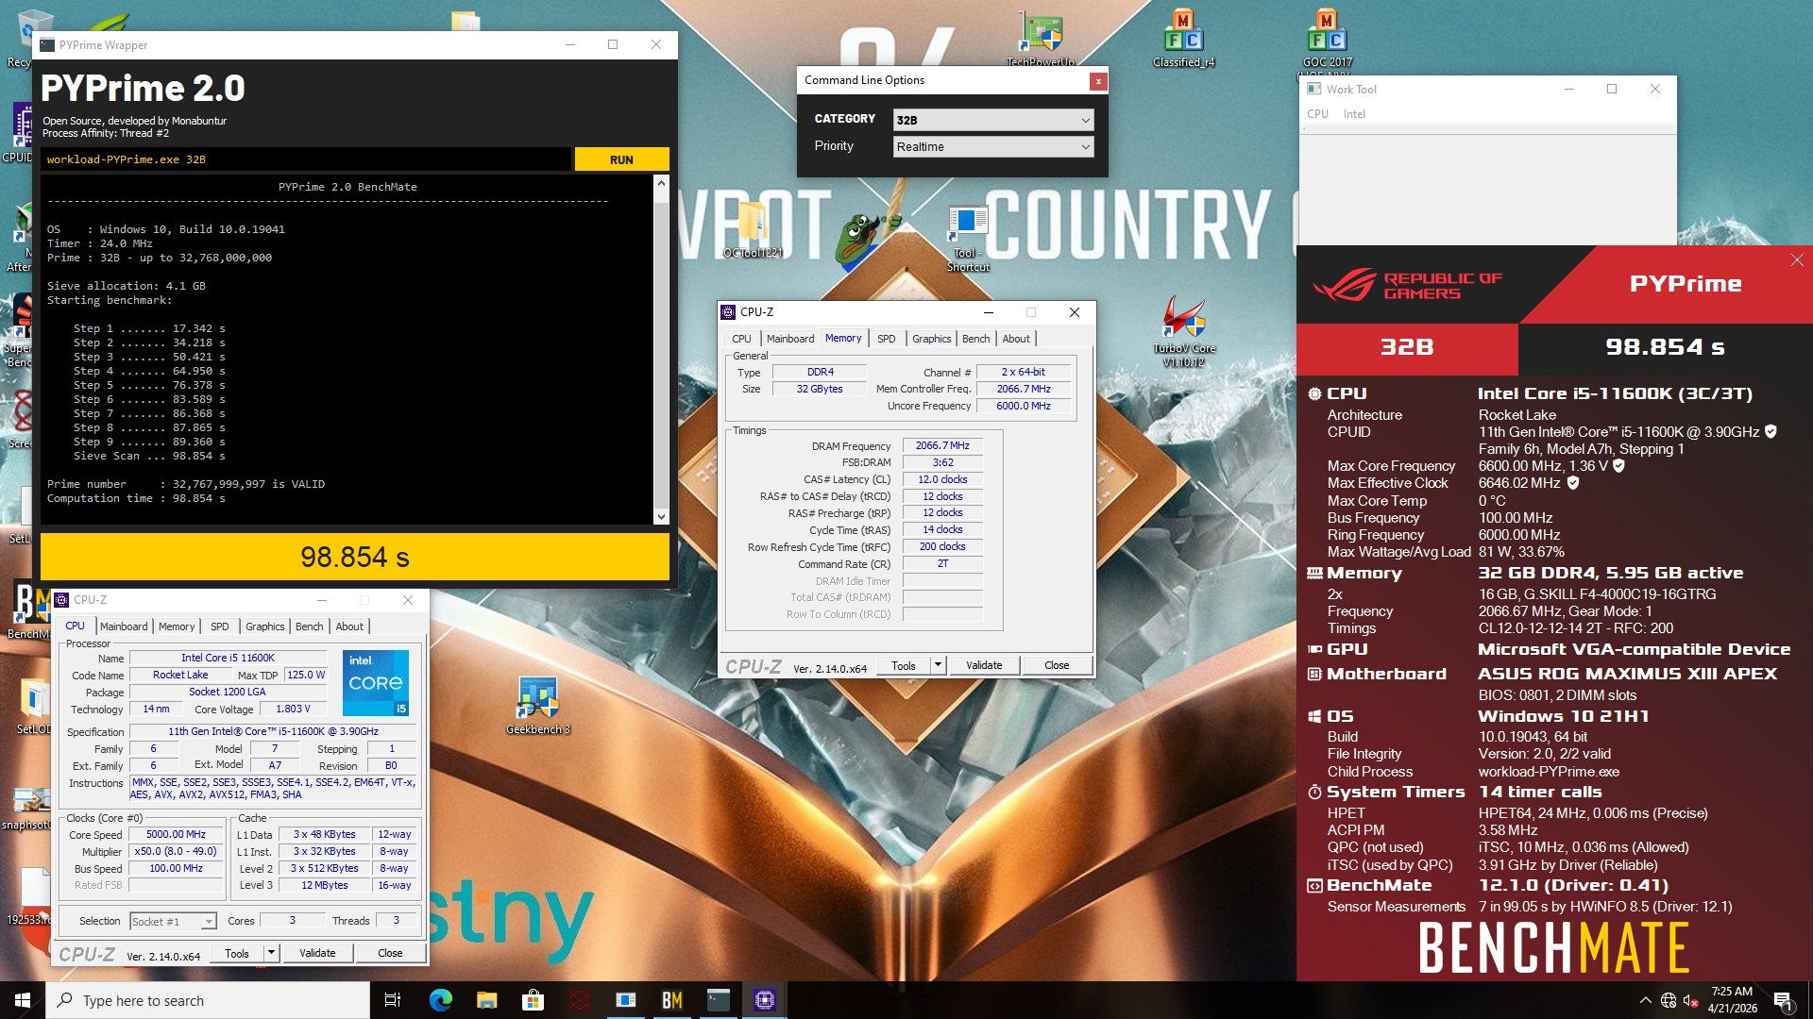
Task: Expand Tools arrow in CPU-Z Memory window
Action: click(938, 665)
